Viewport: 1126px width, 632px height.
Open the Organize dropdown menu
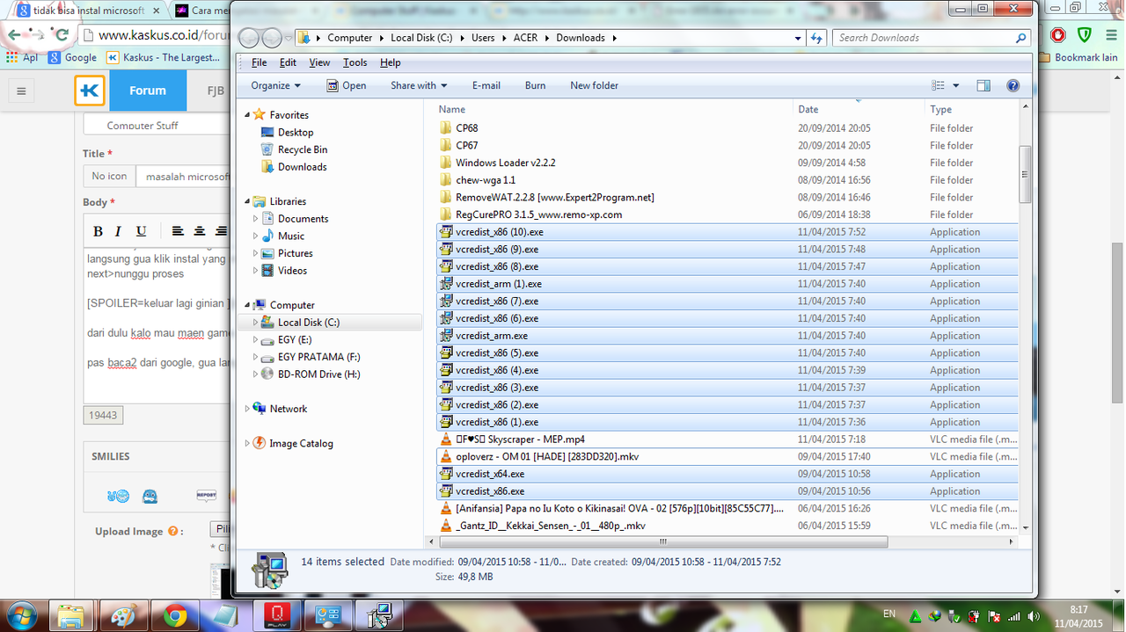275,85
